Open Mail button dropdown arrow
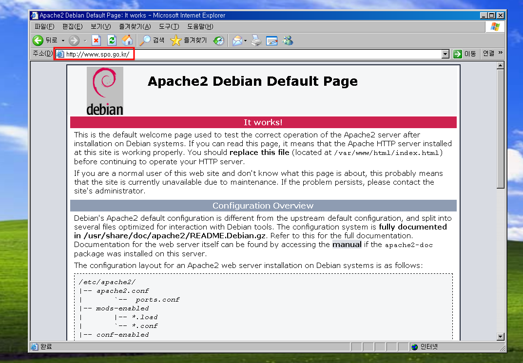This screenshot has width=523, height=363. pyautogui.click(x=246, y=40)
